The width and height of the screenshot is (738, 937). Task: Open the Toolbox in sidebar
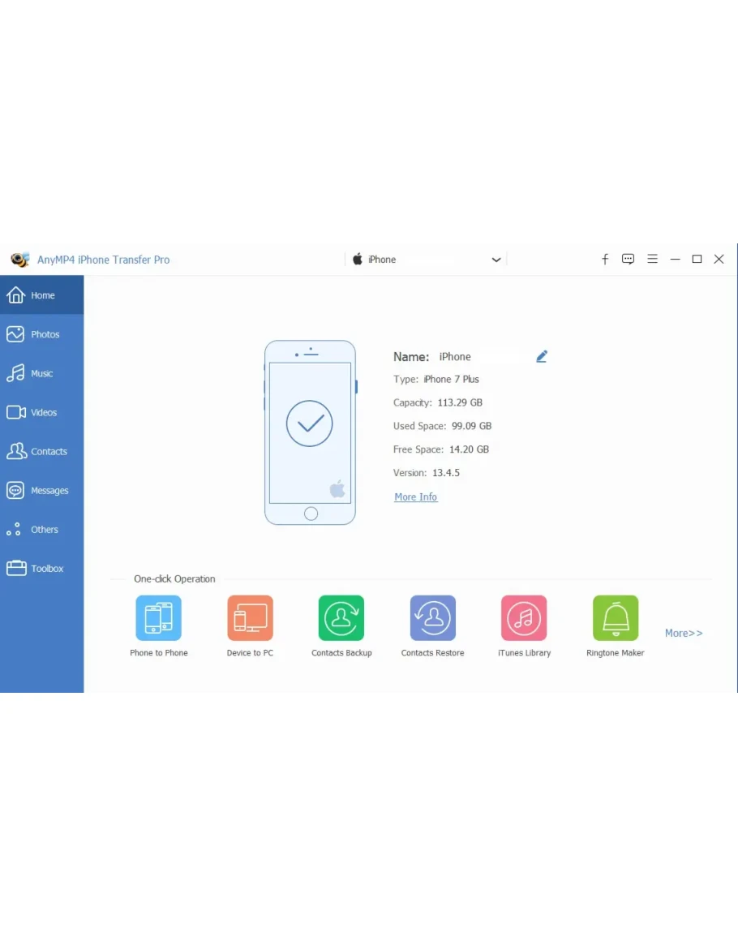42,569
